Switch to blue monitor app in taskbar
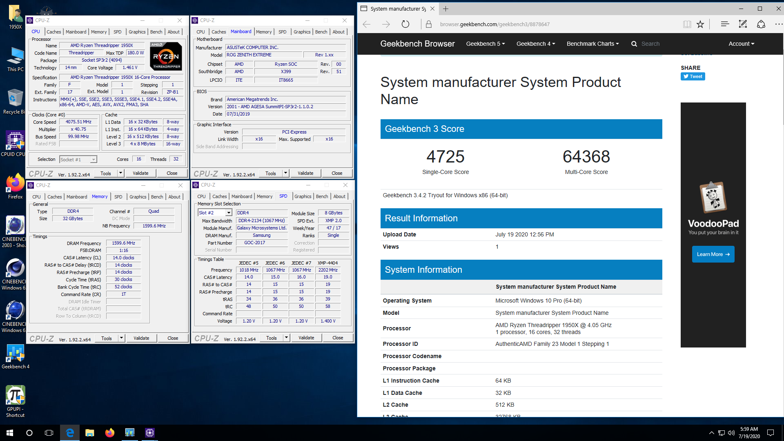 click(x=130, y=433)
